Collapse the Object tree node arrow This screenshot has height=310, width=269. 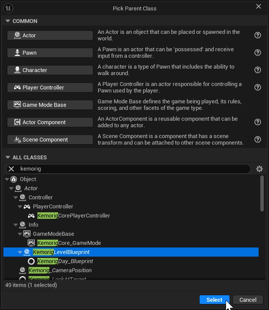(7, 179)
